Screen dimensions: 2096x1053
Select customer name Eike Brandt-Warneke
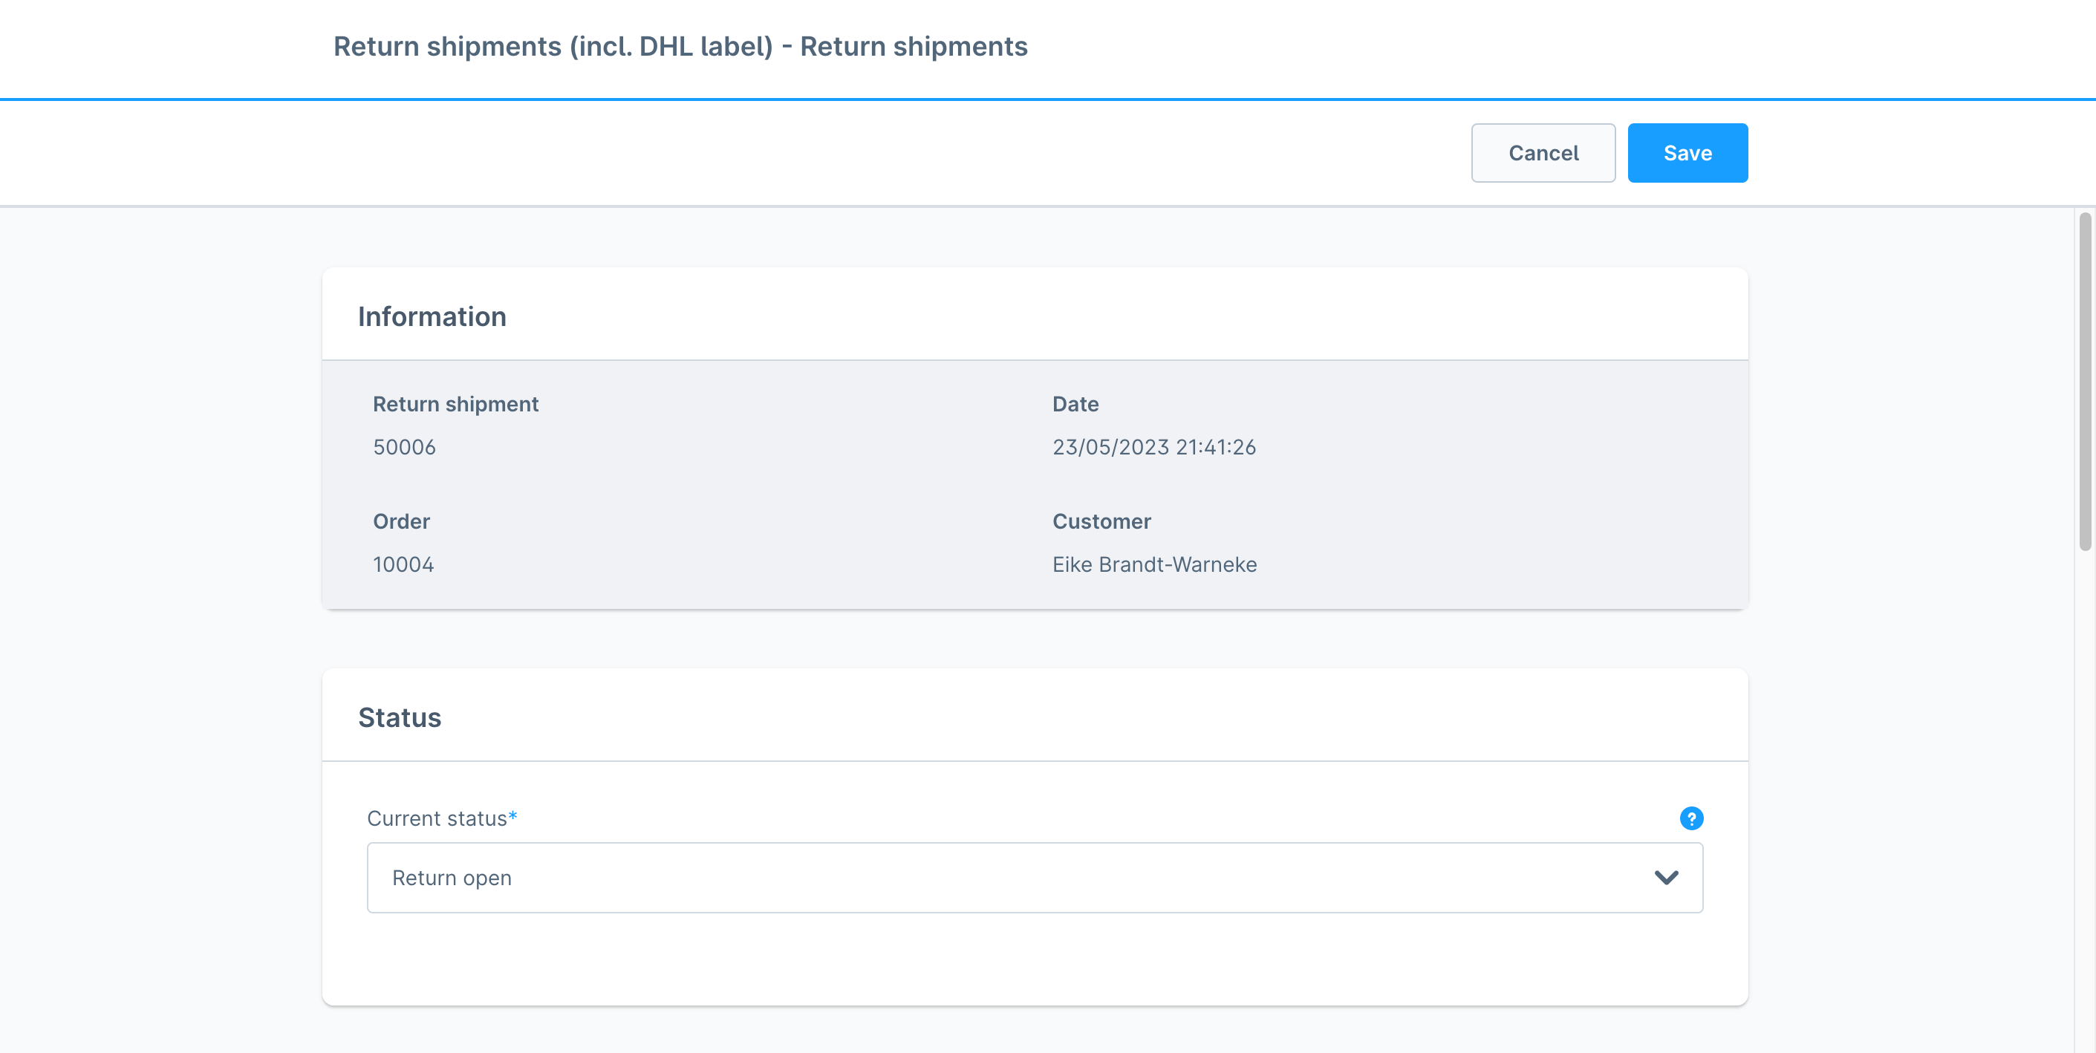click(1153, 564)
